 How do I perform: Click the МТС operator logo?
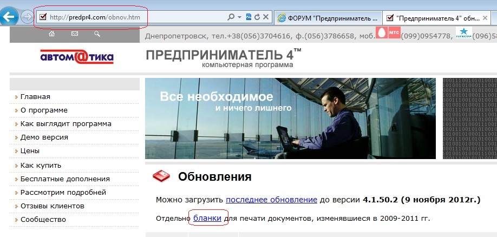pos(394,32)
